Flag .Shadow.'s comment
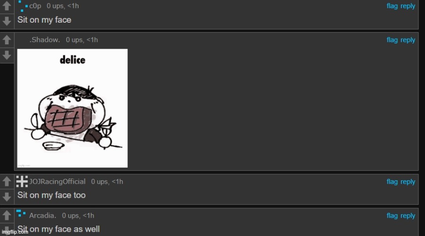425x236 pixels. pos(392,40)
